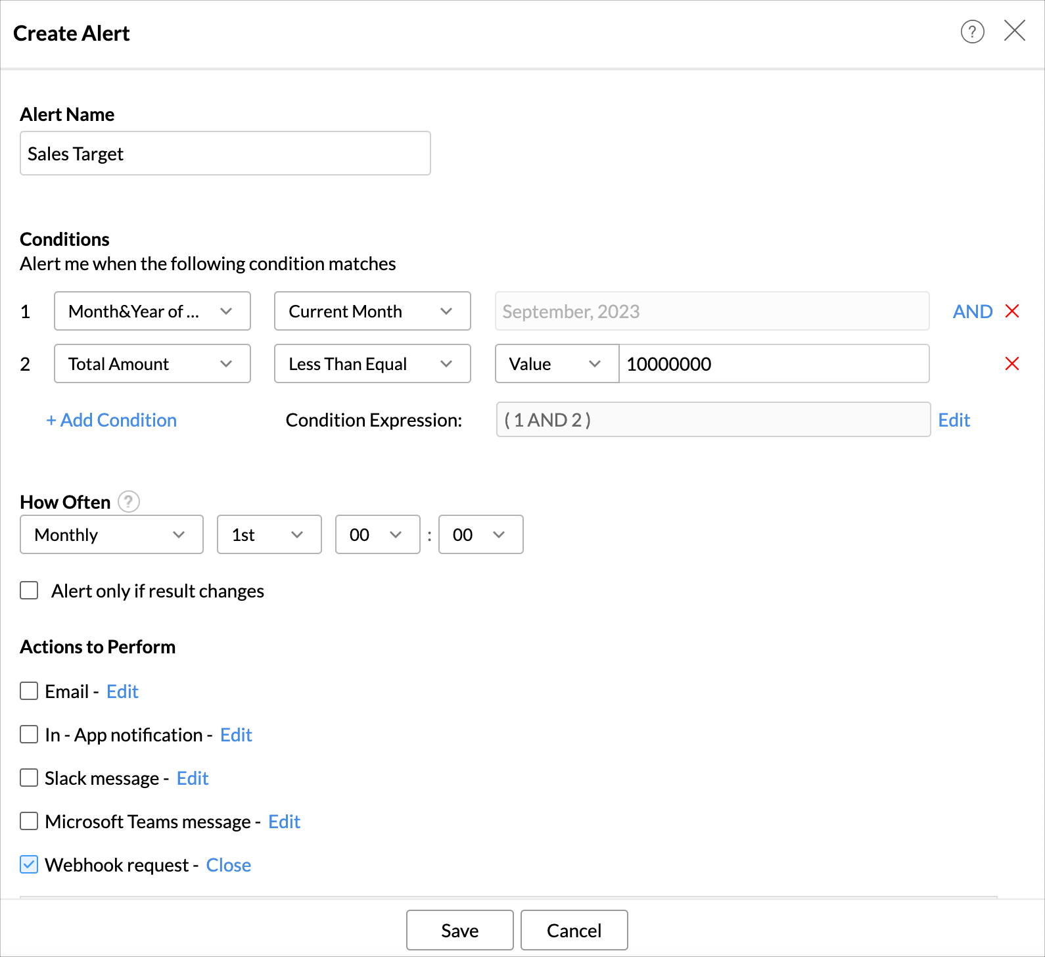
Task: Close the Webhook request settings
Action: [x=229, y=865]
